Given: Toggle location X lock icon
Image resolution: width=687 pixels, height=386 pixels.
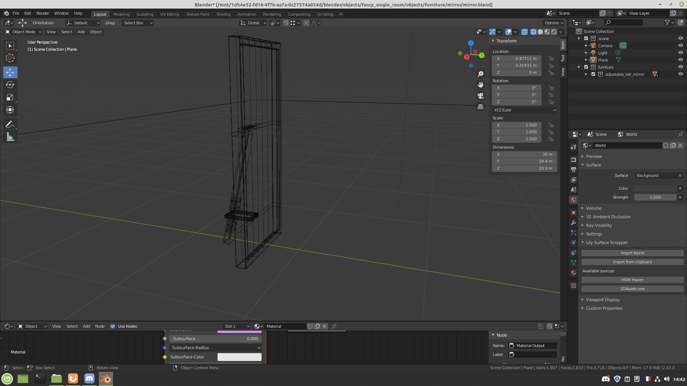Looking at the screenshot, I should tap(551, 59).
